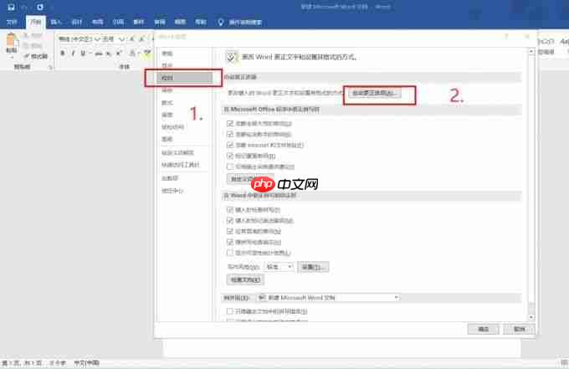Viewport: 569px width, 369px height.
Task: Click the language indicator 中文(中国) in status bar
Action: pos(86,362)
